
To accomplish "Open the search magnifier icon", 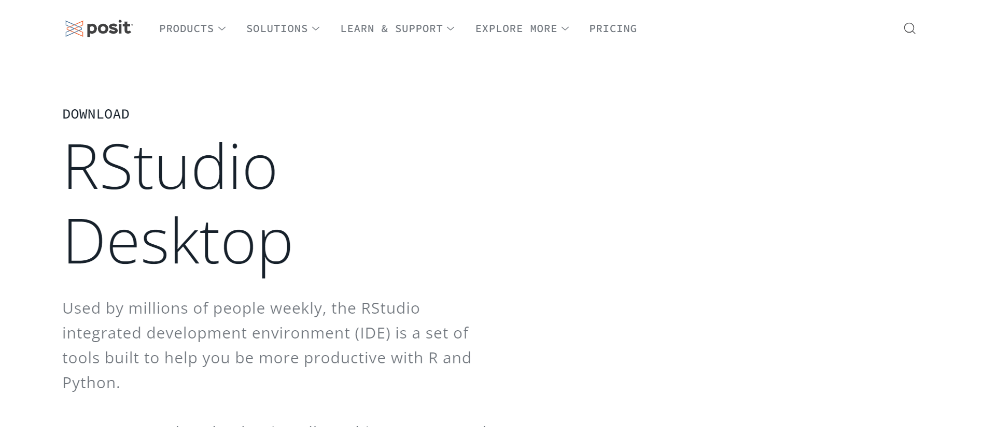I will [909, 28].
